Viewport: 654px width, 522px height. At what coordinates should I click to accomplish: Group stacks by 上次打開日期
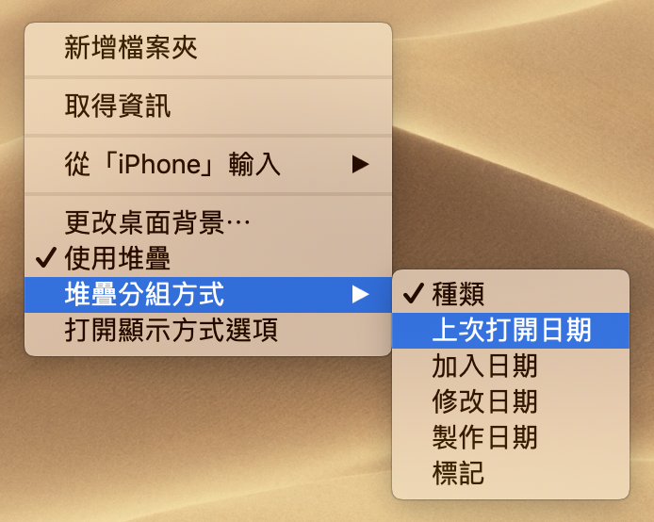coord(511,330)
